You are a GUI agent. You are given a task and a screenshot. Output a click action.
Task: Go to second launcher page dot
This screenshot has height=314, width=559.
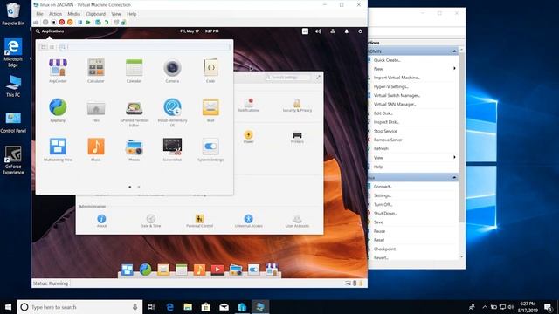[139, 187]
